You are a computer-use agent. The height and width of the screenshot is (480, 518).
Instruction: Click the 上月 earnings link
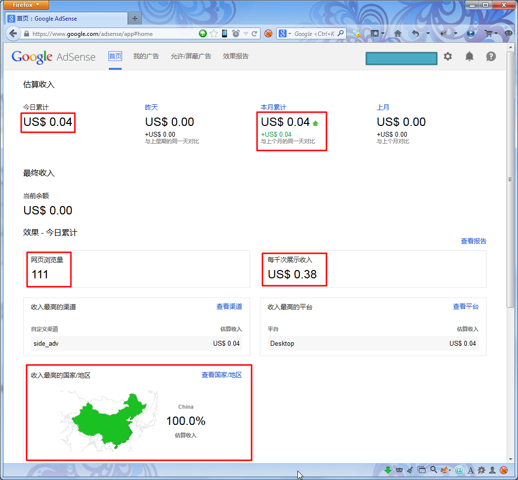383,107
